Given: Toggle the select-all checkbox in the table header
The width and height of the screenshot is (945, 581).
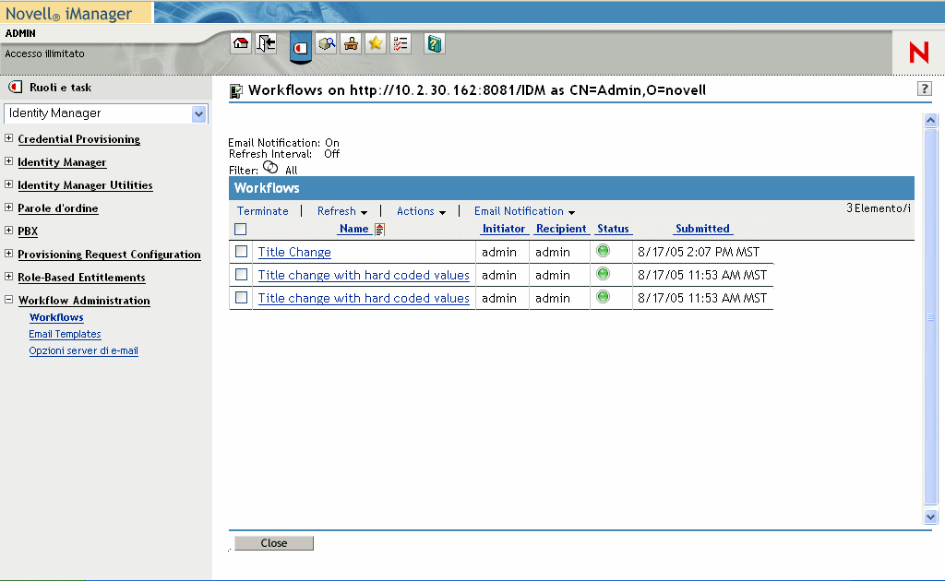Looking at the screenshot, I should 241,229.
